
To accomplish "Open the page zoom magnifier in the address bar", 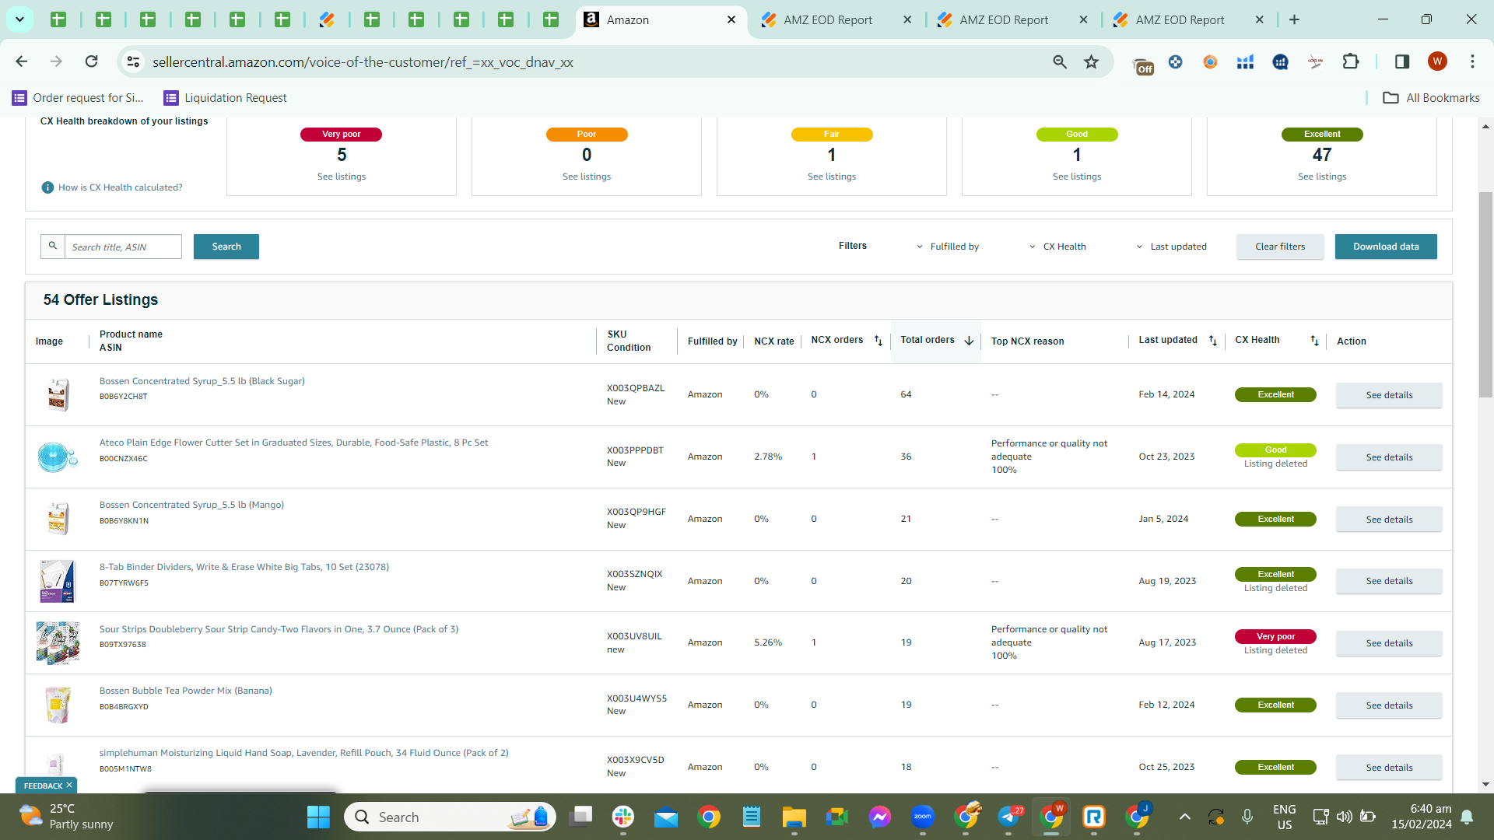I will tap(1059, 61).
